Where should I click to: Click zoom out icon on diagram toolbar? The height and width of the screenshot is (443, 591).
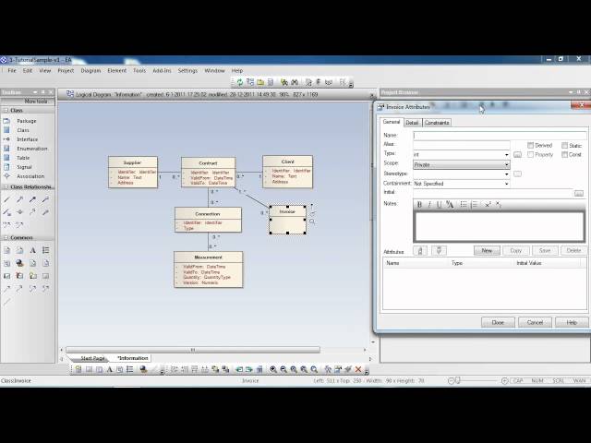283,369
